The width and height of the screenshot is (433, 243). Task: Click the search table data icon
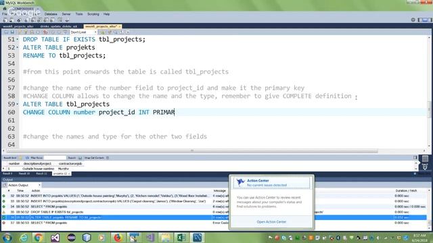pyautogui.click(x=60, y=20)
